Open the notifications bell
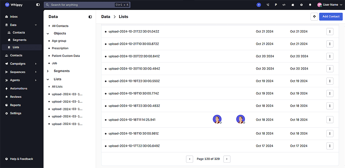 [x=310, y=4]
